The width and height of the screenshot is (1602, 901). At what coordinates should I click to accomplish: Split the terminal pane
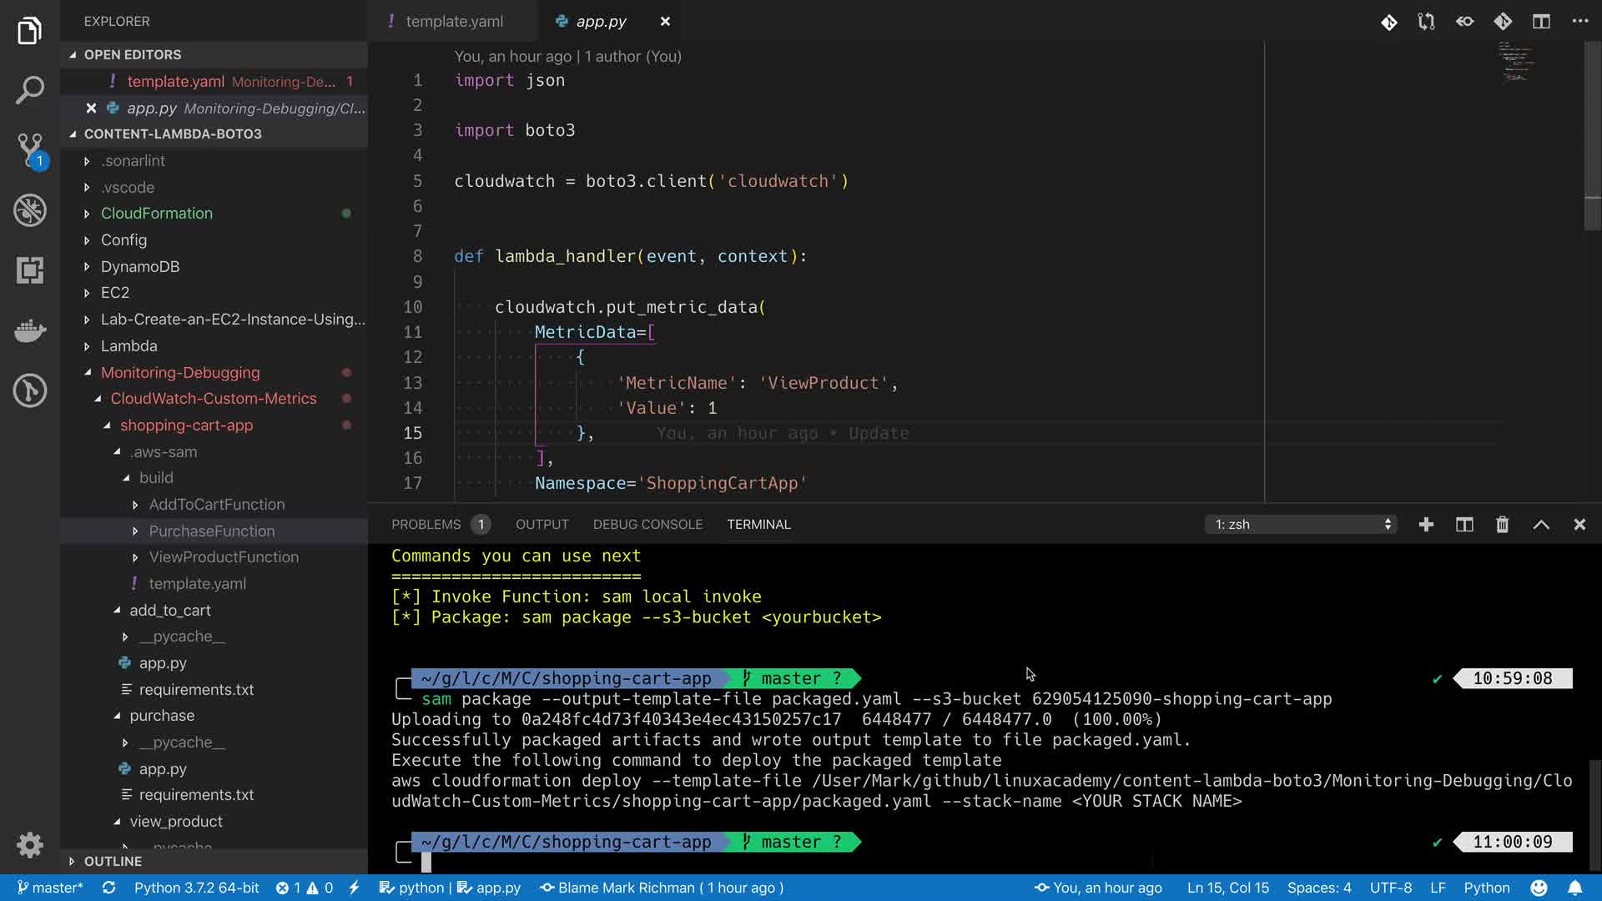1464,525
